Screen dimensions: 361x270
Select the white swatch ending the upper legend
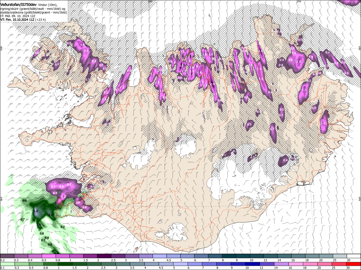point(354,256)
